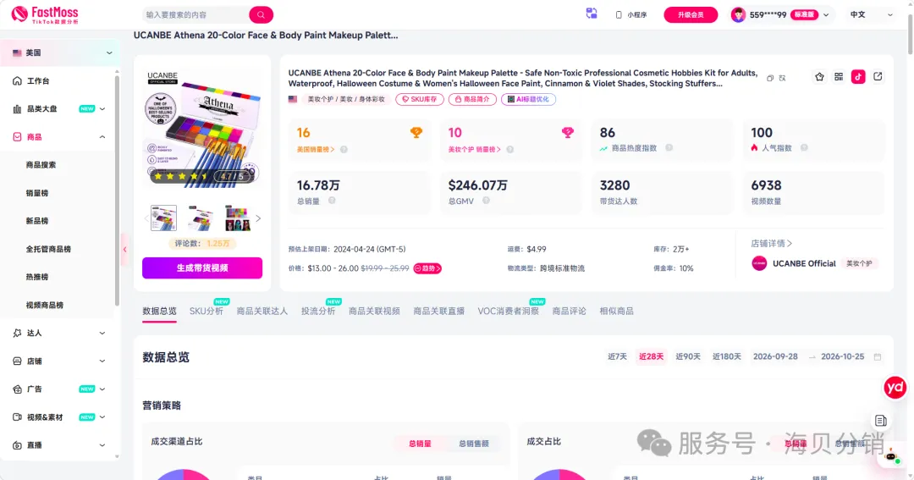914x480 pixels.
Task: Click the help icon next to 人气指数
Action: point(805,148)
